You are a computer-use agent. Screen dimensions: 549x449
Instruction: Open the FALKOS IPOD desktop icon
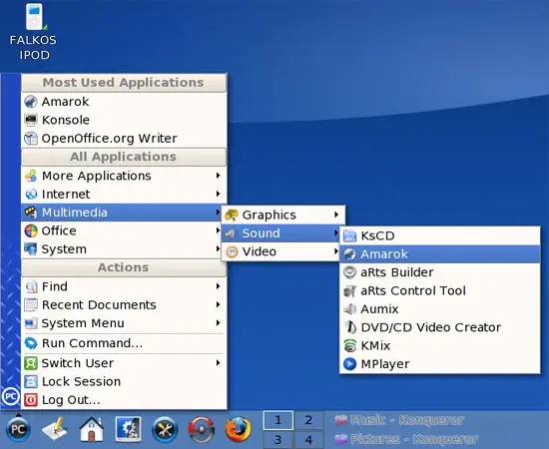click(x=33, y=32)
